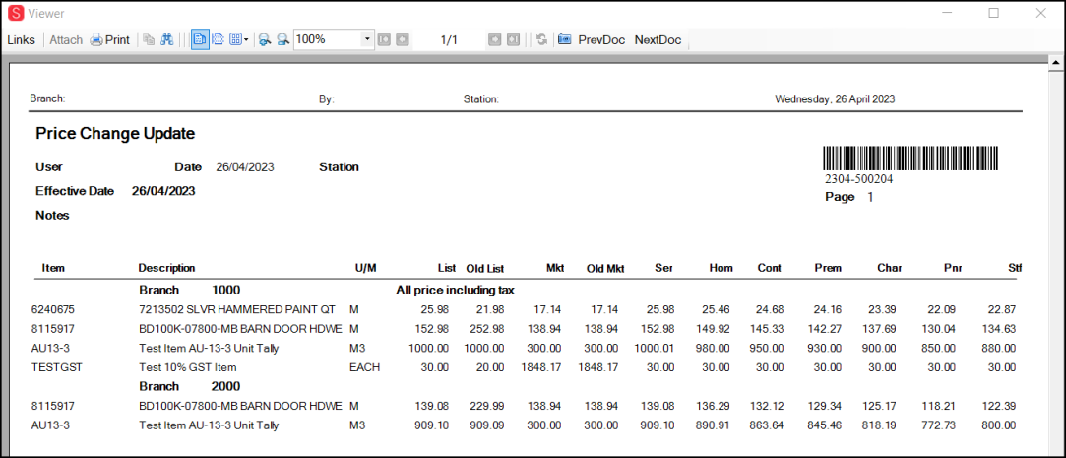Open the previous document with PrevDoc
The width and height of the screenshot is (1066, 458).
pos(601,40)
